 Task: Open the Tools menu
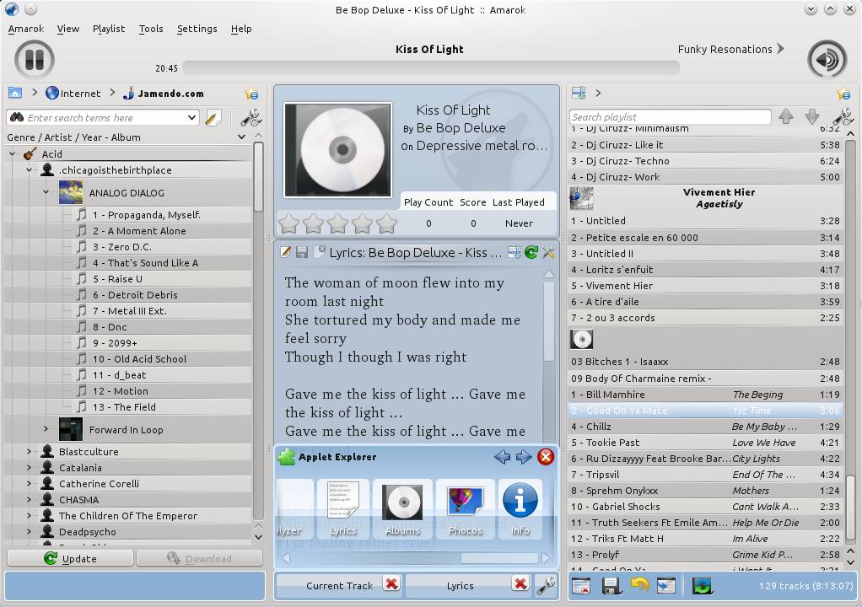point(151,29)
